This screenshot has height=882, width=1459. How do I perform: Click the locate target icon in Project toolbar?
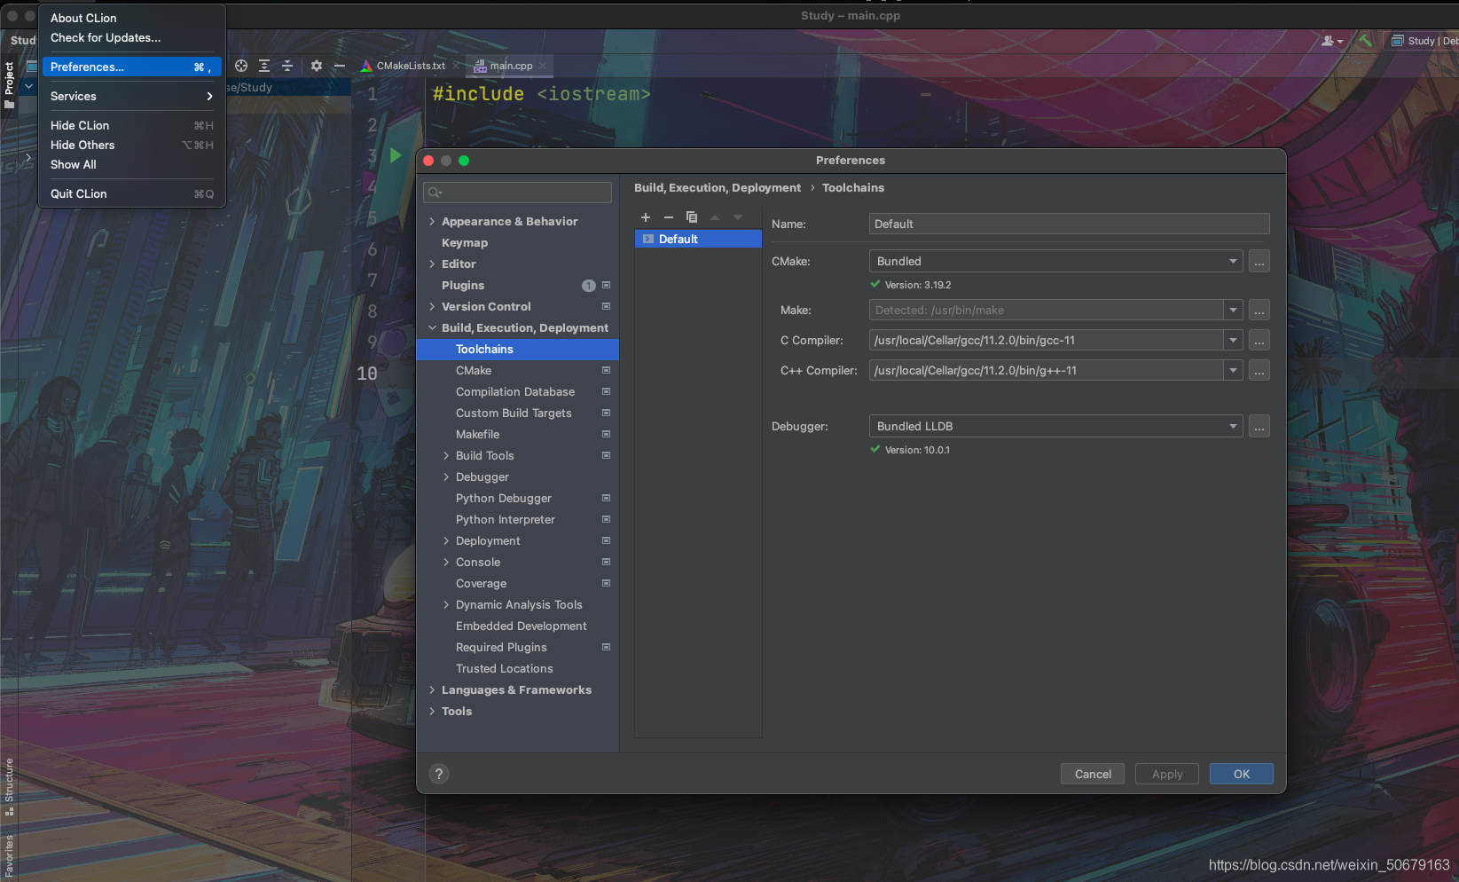241,66
